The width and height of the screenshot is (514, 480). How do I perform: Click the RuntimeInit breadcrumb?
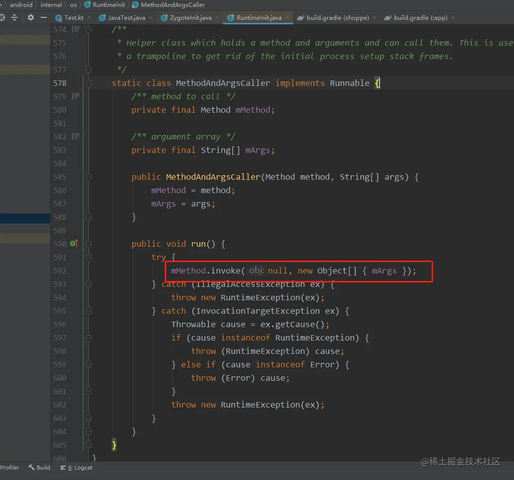point(105,5)
